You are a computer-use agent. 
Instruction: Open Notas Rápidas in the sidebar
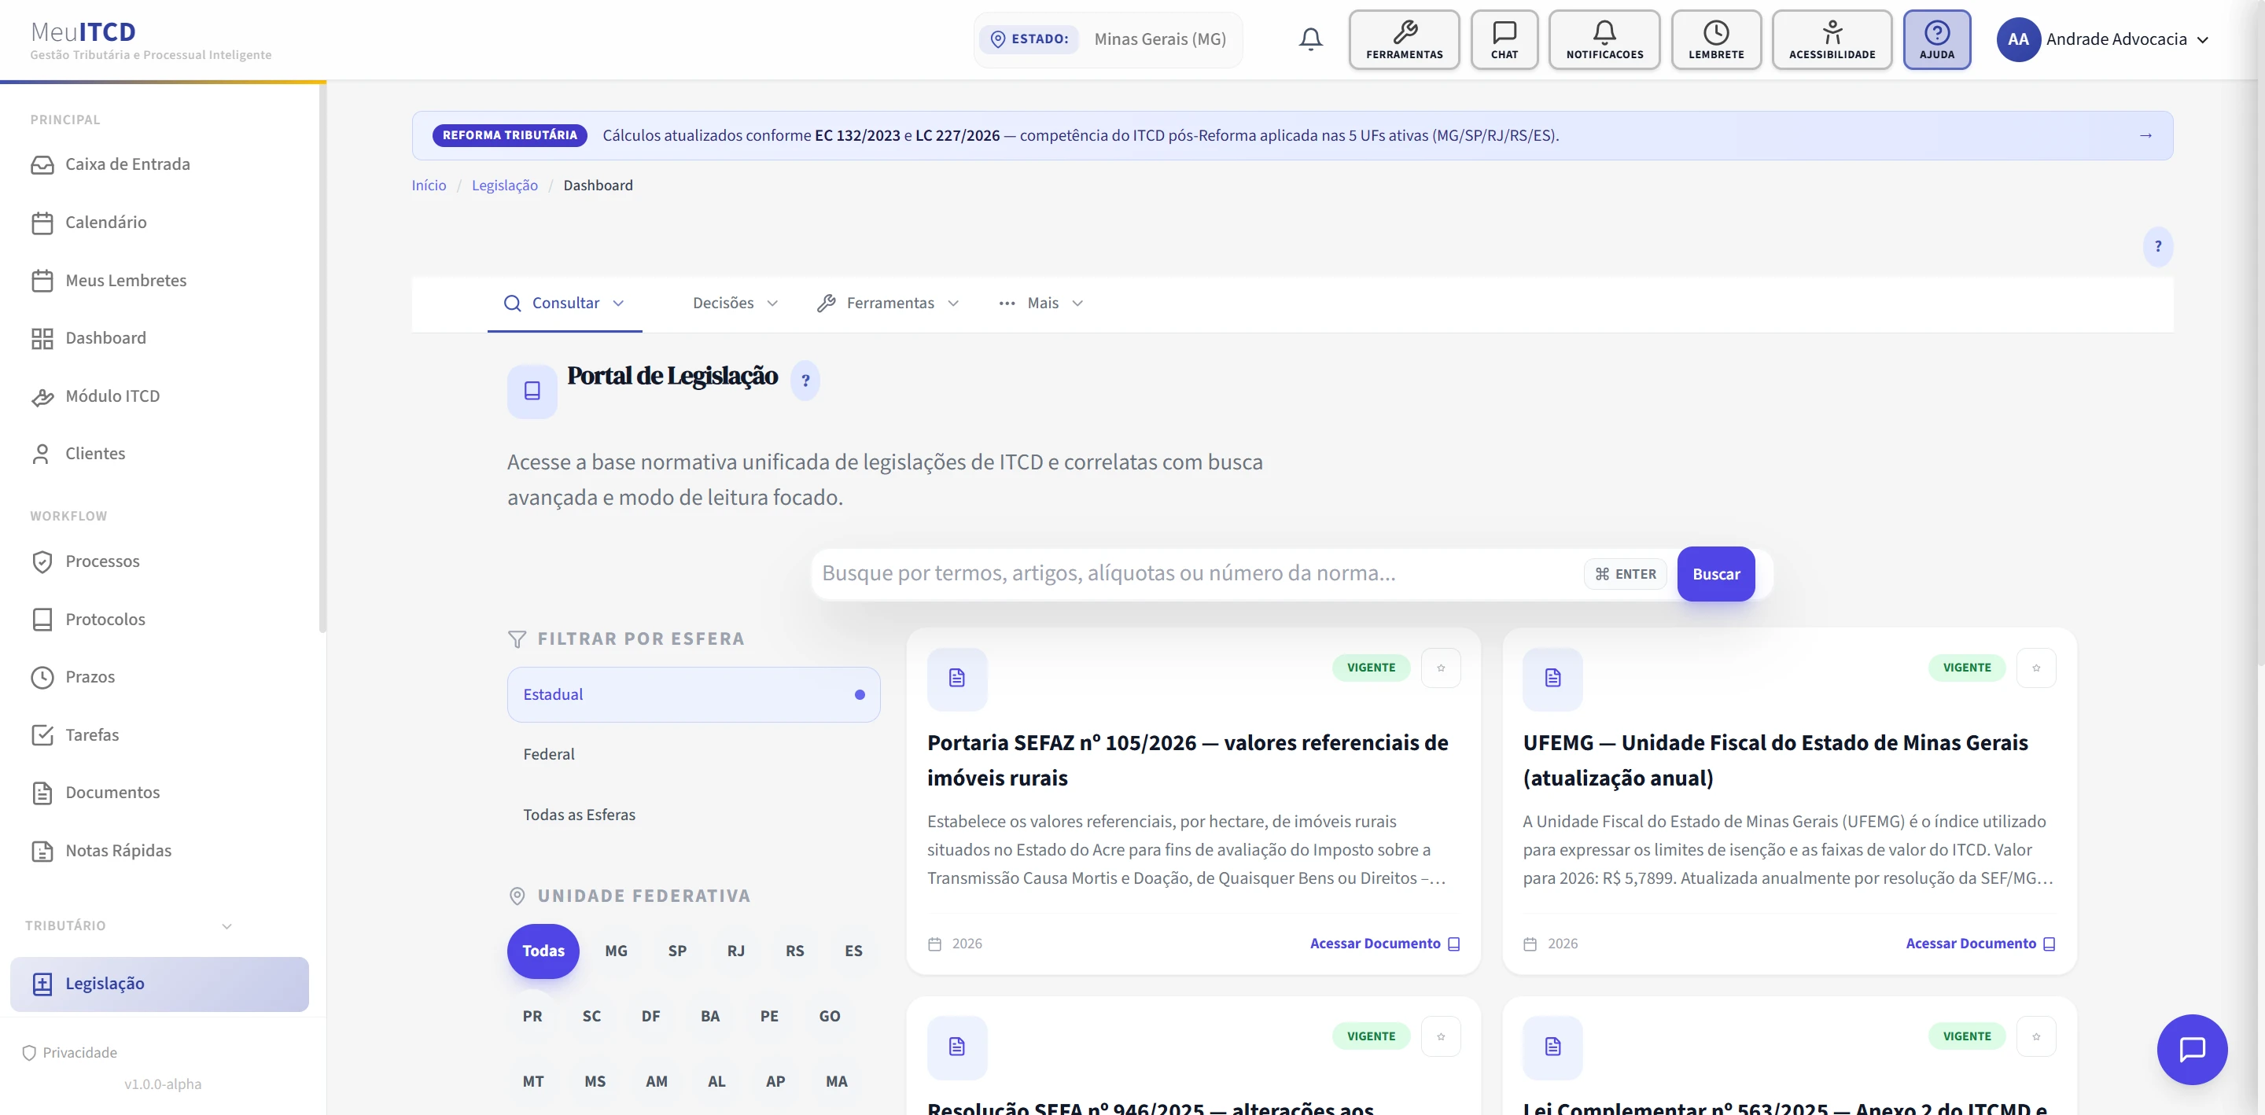pyautogui.click(x=160, y=850)
